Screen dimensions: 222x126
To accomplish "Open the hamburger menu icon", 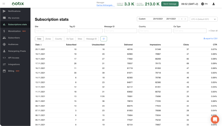I will click(x=4, y=4).
